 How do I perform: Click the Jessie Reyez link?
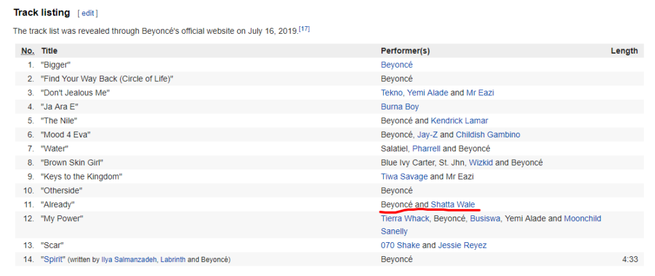(462, 245)
